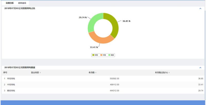Sort table by 本月值占比(%) column
206x105 pixels.
pyautogui.click(x=162, y=73)
